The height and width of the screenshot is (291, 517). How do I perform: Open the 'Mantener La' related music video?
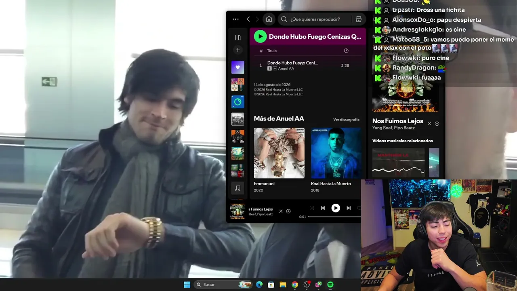[x=398, y=162]
